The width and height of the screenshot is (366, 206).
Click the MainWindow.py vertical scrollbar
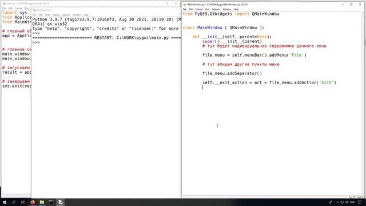[x=363, y=103]
